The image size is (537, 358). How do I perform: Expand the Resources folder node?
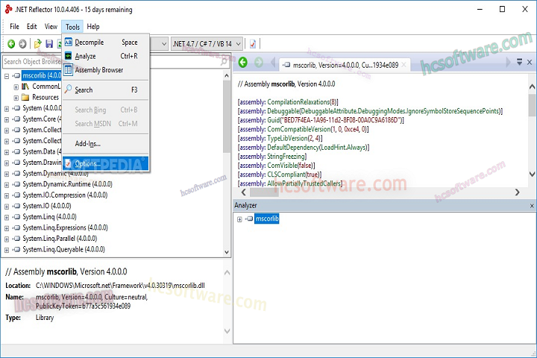tap(16, 98)
